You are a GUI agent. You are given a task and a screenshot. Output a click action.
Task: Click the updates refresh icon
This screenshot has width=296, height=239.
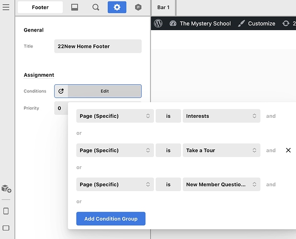tap(286, 23)
